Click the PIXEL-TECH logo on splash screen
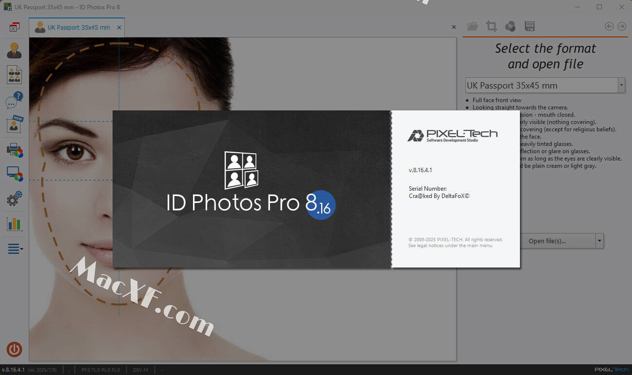The height and width of the screenshot is (375, 632). [452, 135]
